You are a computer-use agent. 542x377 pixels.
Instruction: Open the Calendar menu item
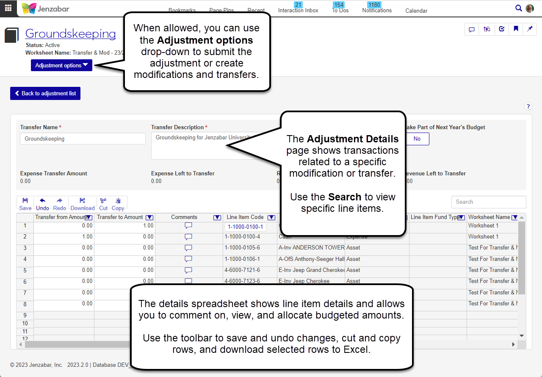tap(416, 11)
